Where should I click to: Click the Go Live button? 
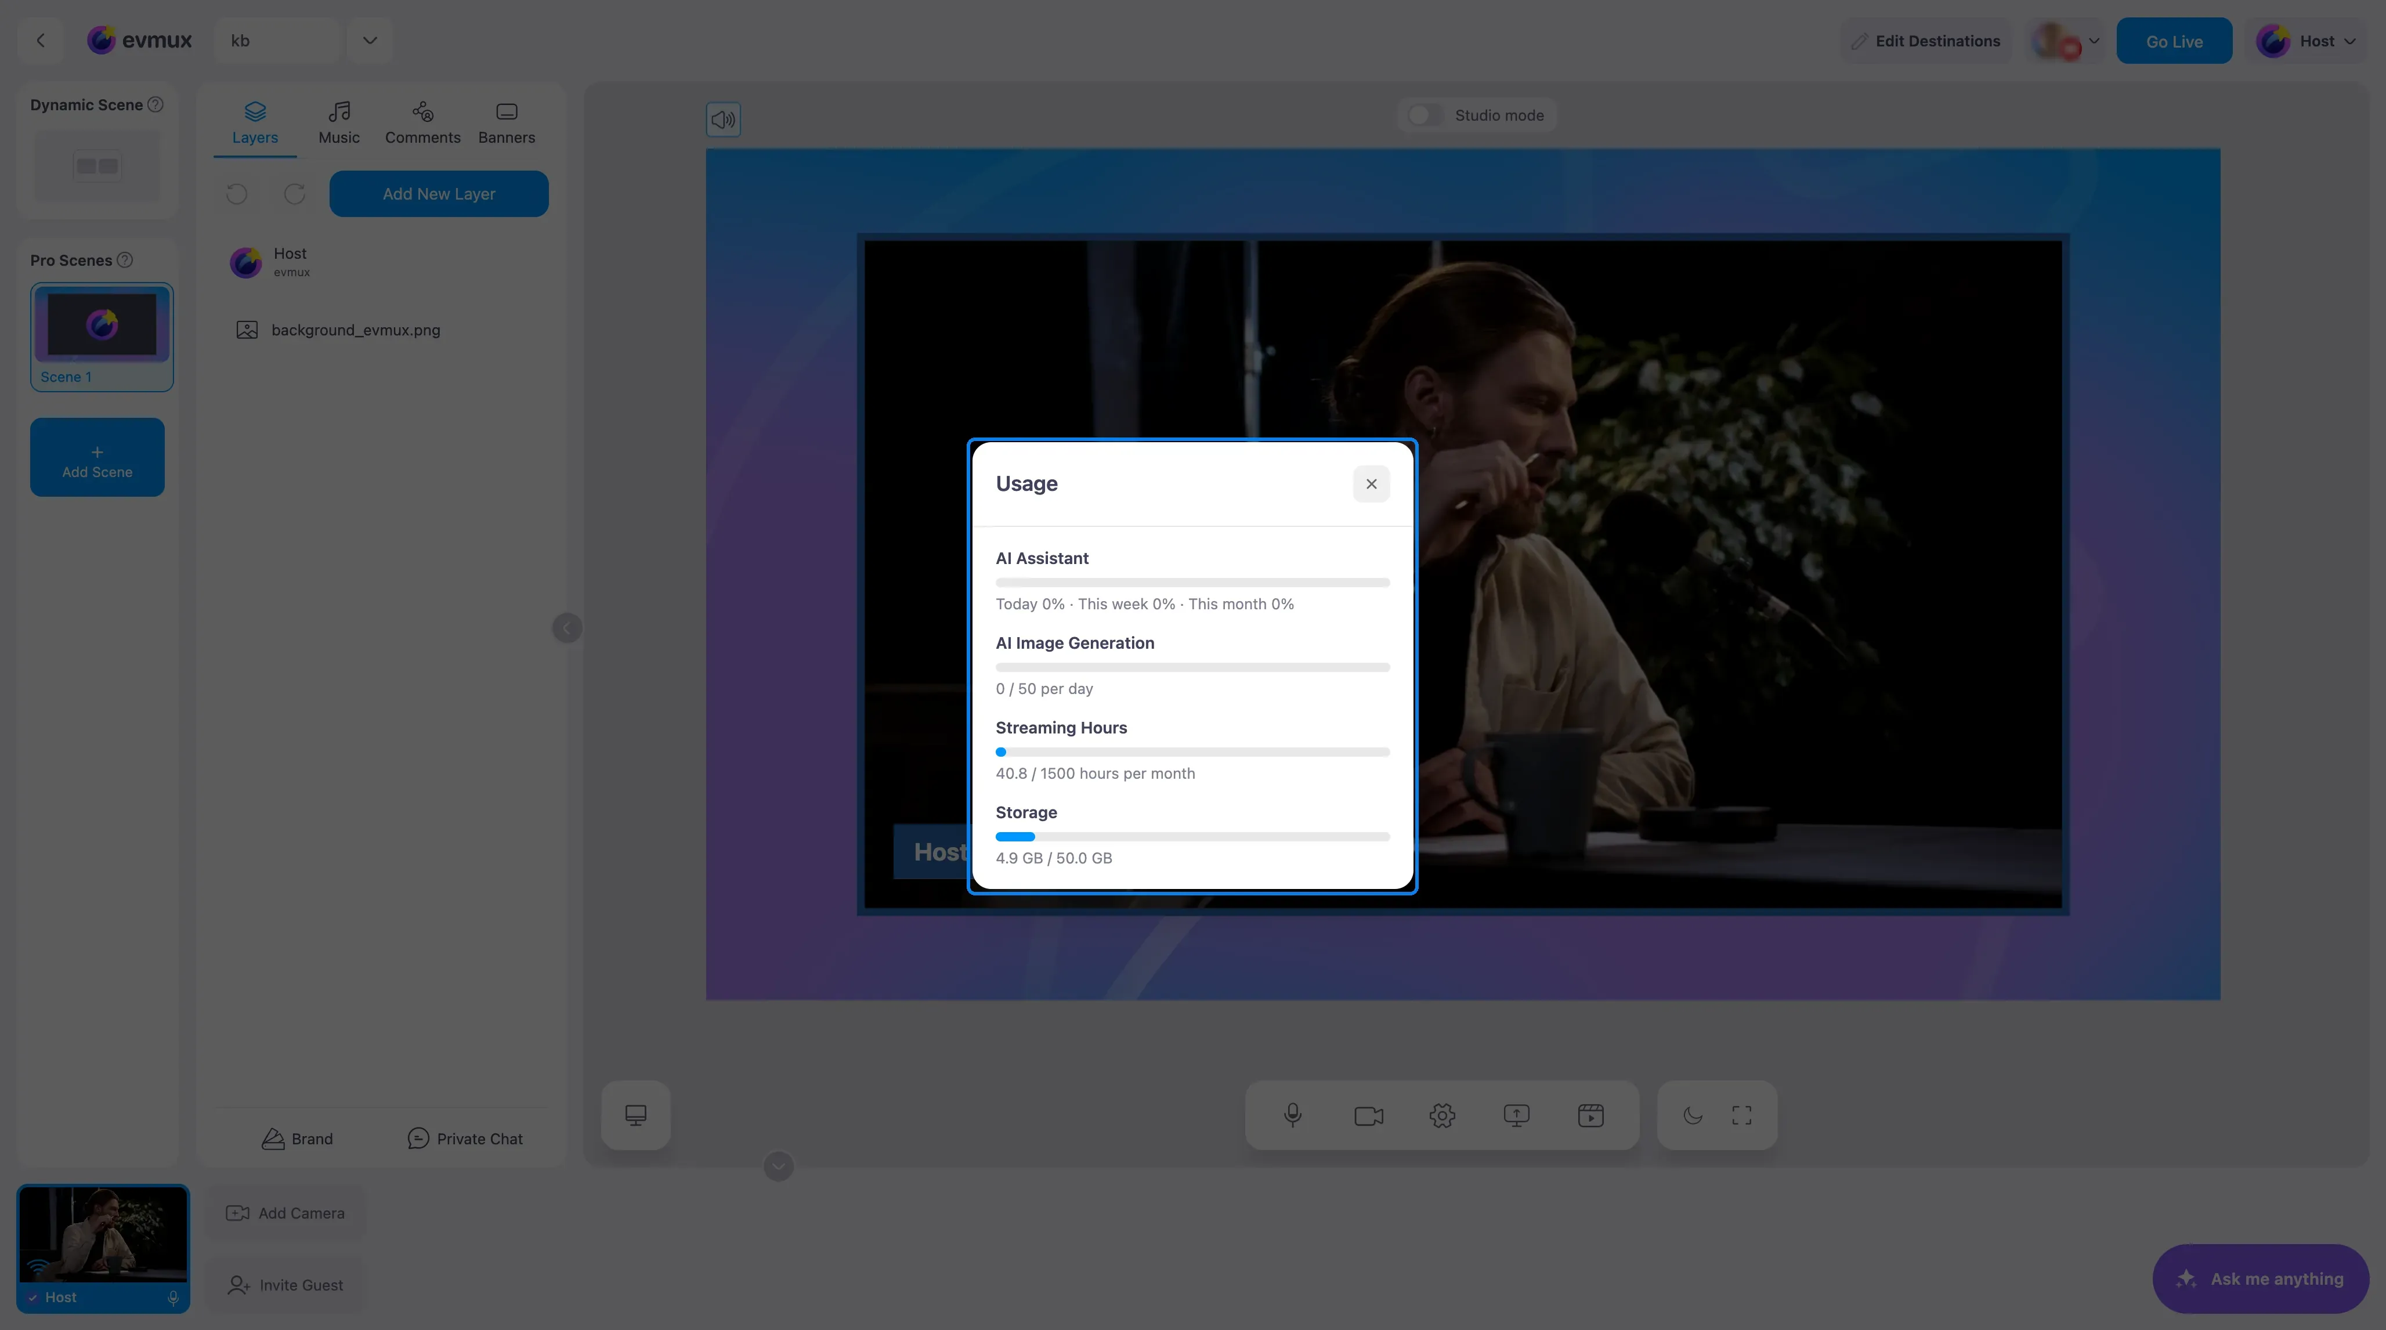point(2174,41)
